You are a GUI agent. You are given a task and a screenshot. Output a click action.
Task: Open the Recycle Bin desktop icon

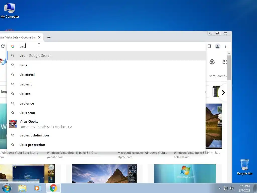click(x=244, y=167)
